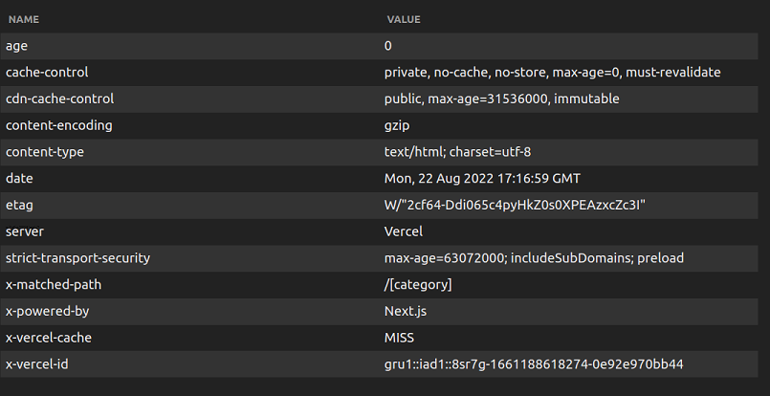Select the cdn-cache-control header name
The image size is (770, 396).
tap(60, 99)
